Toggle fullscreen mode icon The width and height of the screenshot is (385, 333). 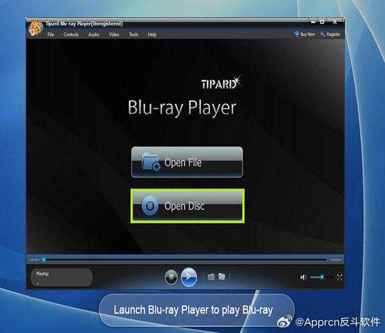pyautogui.click(x=340, y=278)
